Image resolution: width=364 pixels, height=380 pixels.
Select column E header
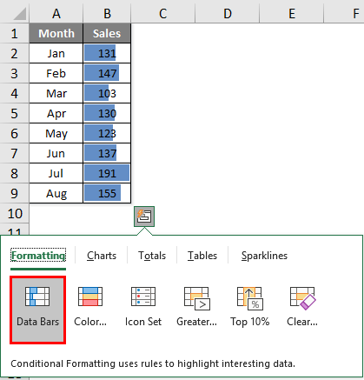(292, 13)
